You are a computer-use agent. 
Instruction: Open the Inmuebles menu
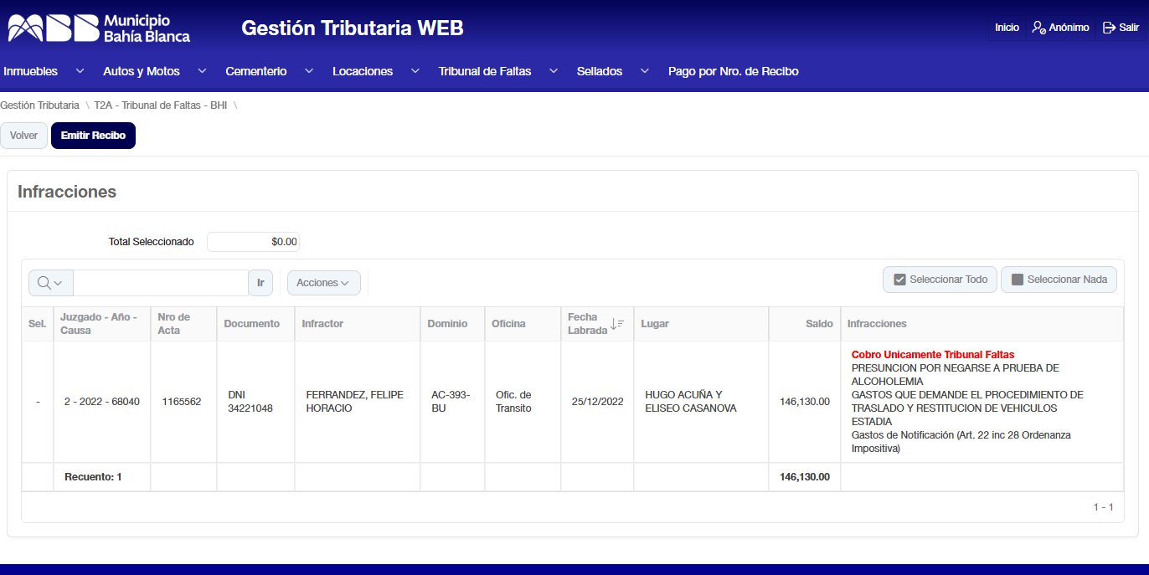(31, 71)
